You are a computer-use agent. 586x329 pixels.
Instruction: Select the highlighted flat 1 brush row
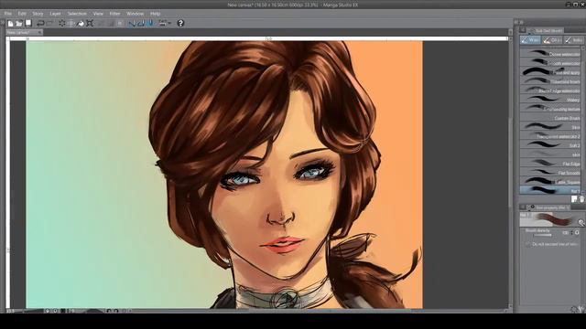(x=550, y=190)
